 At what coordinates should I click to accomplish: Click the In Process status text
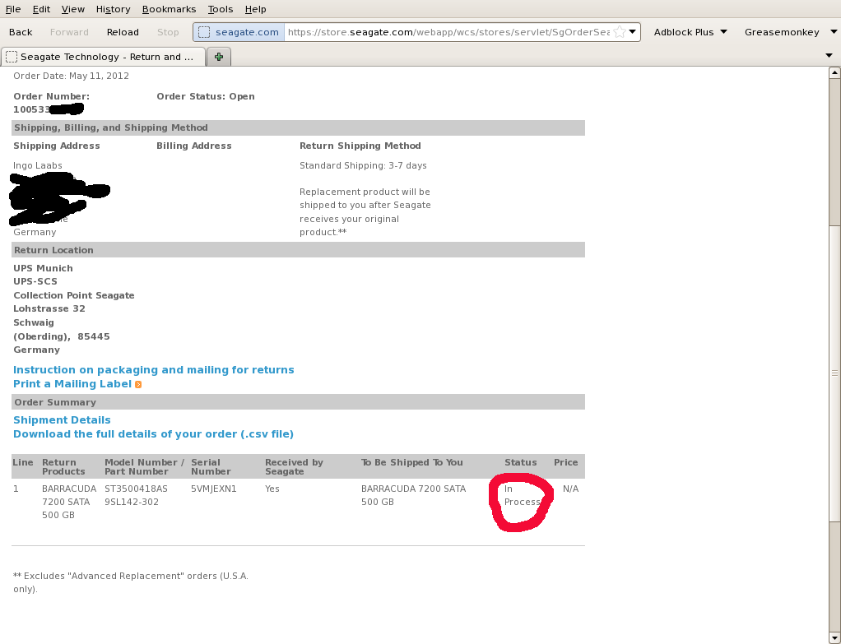point(522,495)
